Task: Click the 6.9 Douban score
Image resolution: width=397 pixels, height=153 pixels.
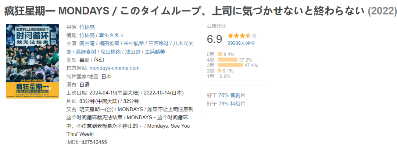Action: (x=214, y=39)
